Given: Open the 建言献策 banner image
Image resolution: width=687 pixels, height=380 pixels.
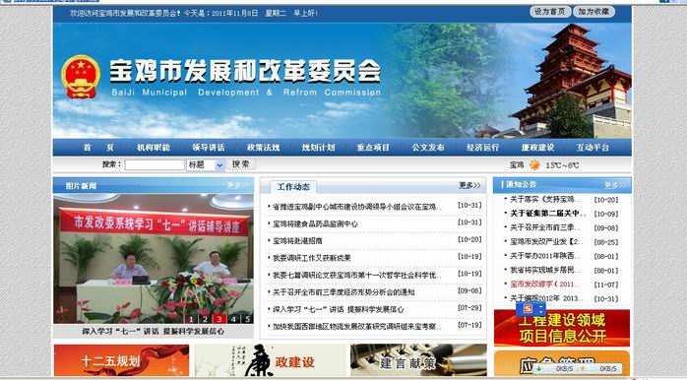Looking at the screenshot, I should pos(418,360).
